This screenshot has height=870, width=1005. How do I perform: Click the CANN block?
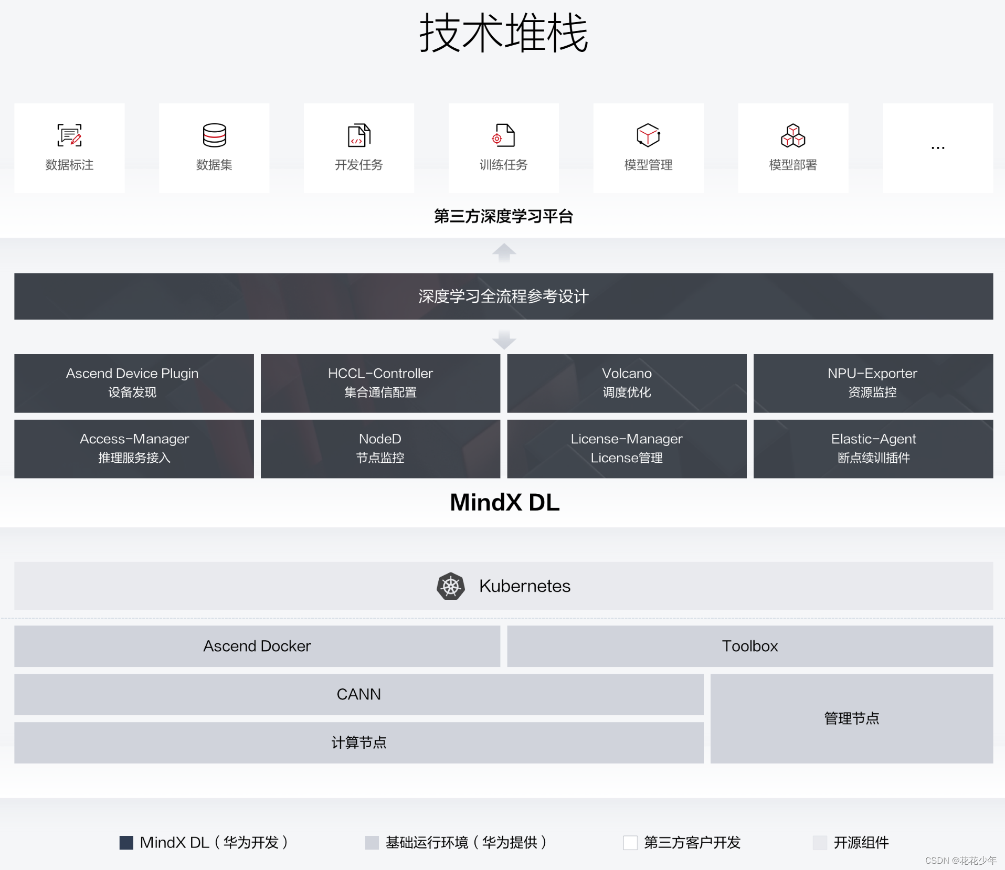[359, 694]
